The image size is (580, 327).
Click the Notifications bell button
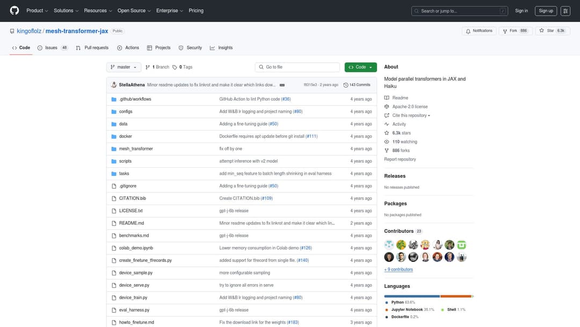click(x=479, y=31)
